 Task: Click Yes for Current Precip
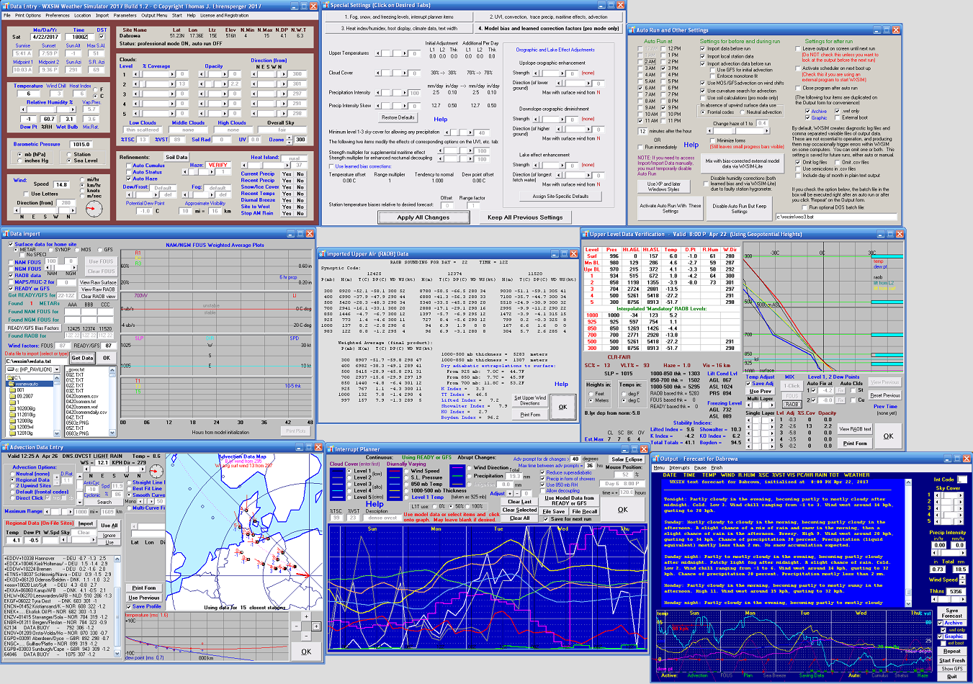coord(287,174)
